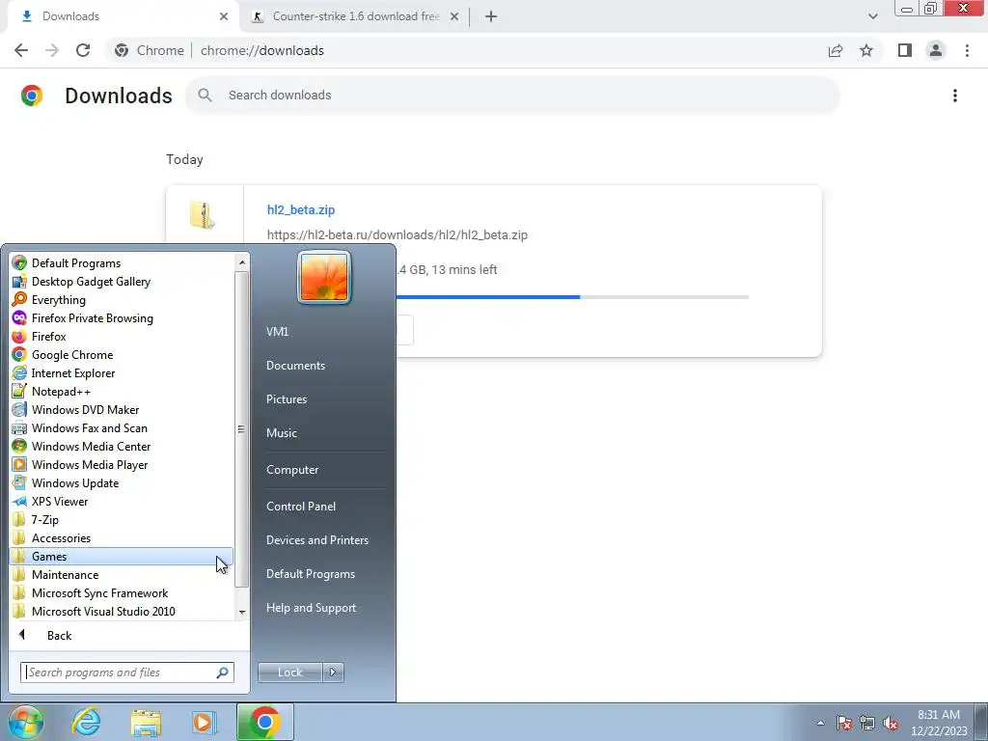Screen dimensions: 988x741
Task: Open Media Player from the taskbar
Action: click(204, 722)
